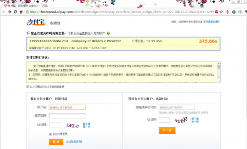Screen dimensions: 247x149
Task: Open the gray globe extension icon
Action: pyautogui.click(x=240, y=12)
